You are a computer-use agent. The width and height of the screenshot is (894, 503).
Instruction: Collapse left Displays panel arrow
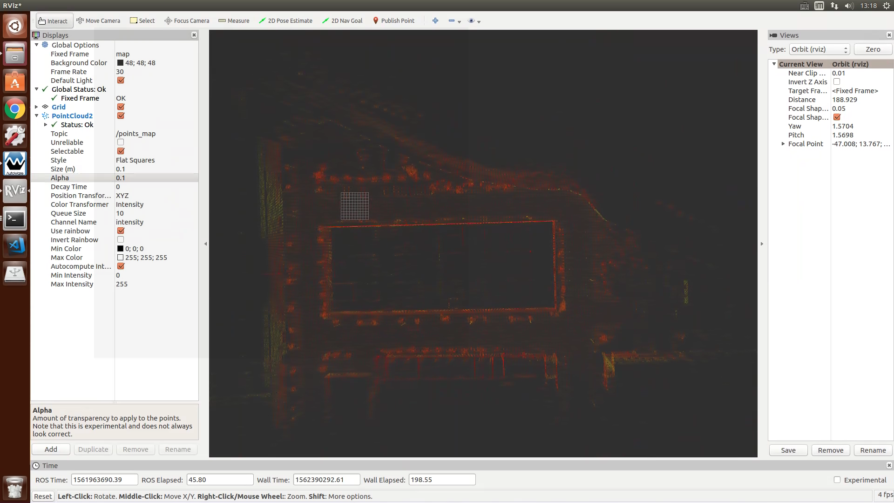click(205, 244)
